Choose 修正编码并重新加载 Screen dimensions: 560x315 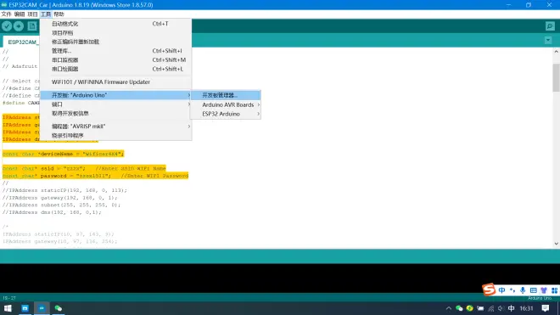click(115, 42)
